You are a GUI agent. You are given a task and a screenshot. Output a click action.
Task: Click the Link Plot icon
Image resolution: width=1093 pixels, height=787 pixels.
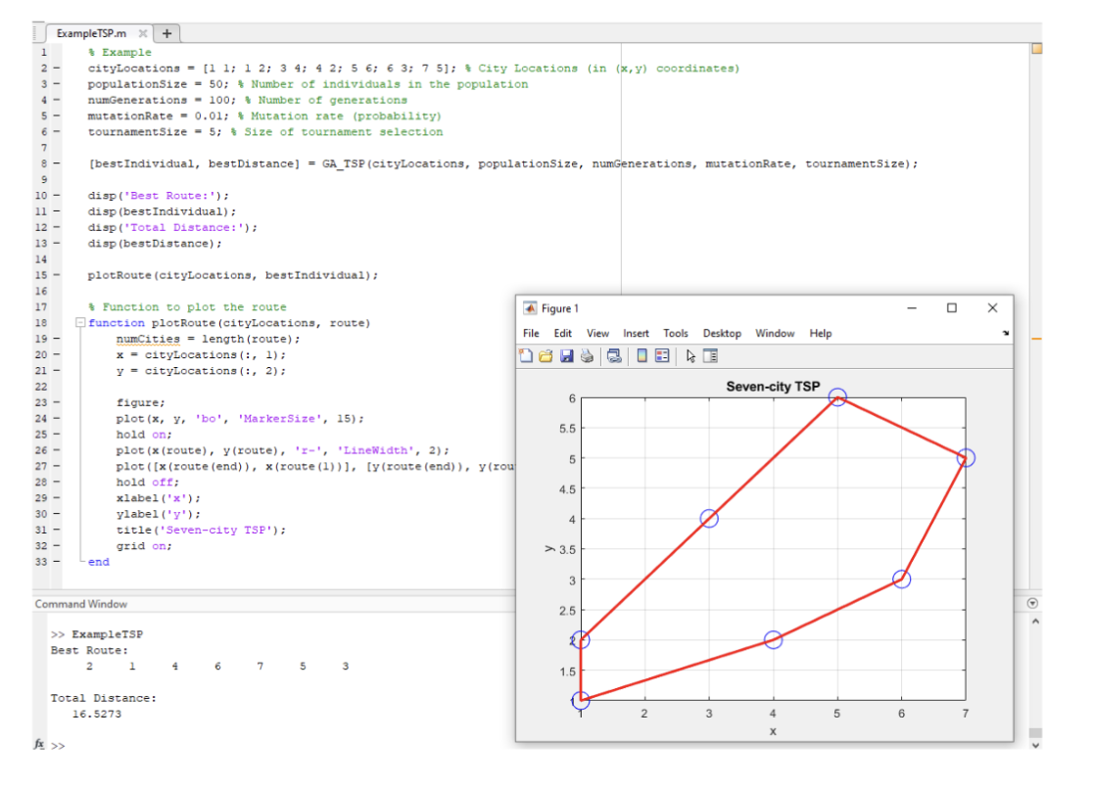(x=614, y=356)
